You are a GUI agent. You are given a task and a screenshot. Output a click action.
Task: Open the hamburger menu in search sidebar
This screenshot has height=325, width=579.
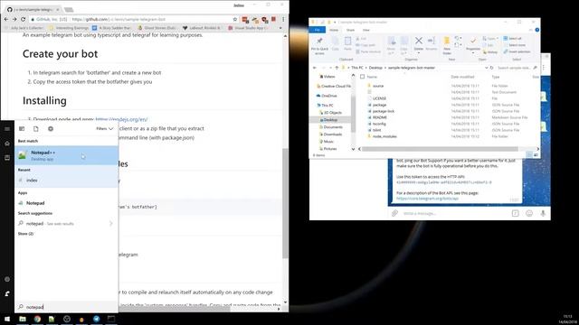point(7,128)
